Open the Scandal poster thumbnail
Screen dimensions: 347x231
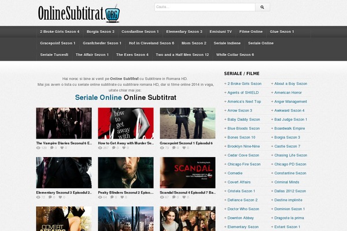[x=187, y=173]
